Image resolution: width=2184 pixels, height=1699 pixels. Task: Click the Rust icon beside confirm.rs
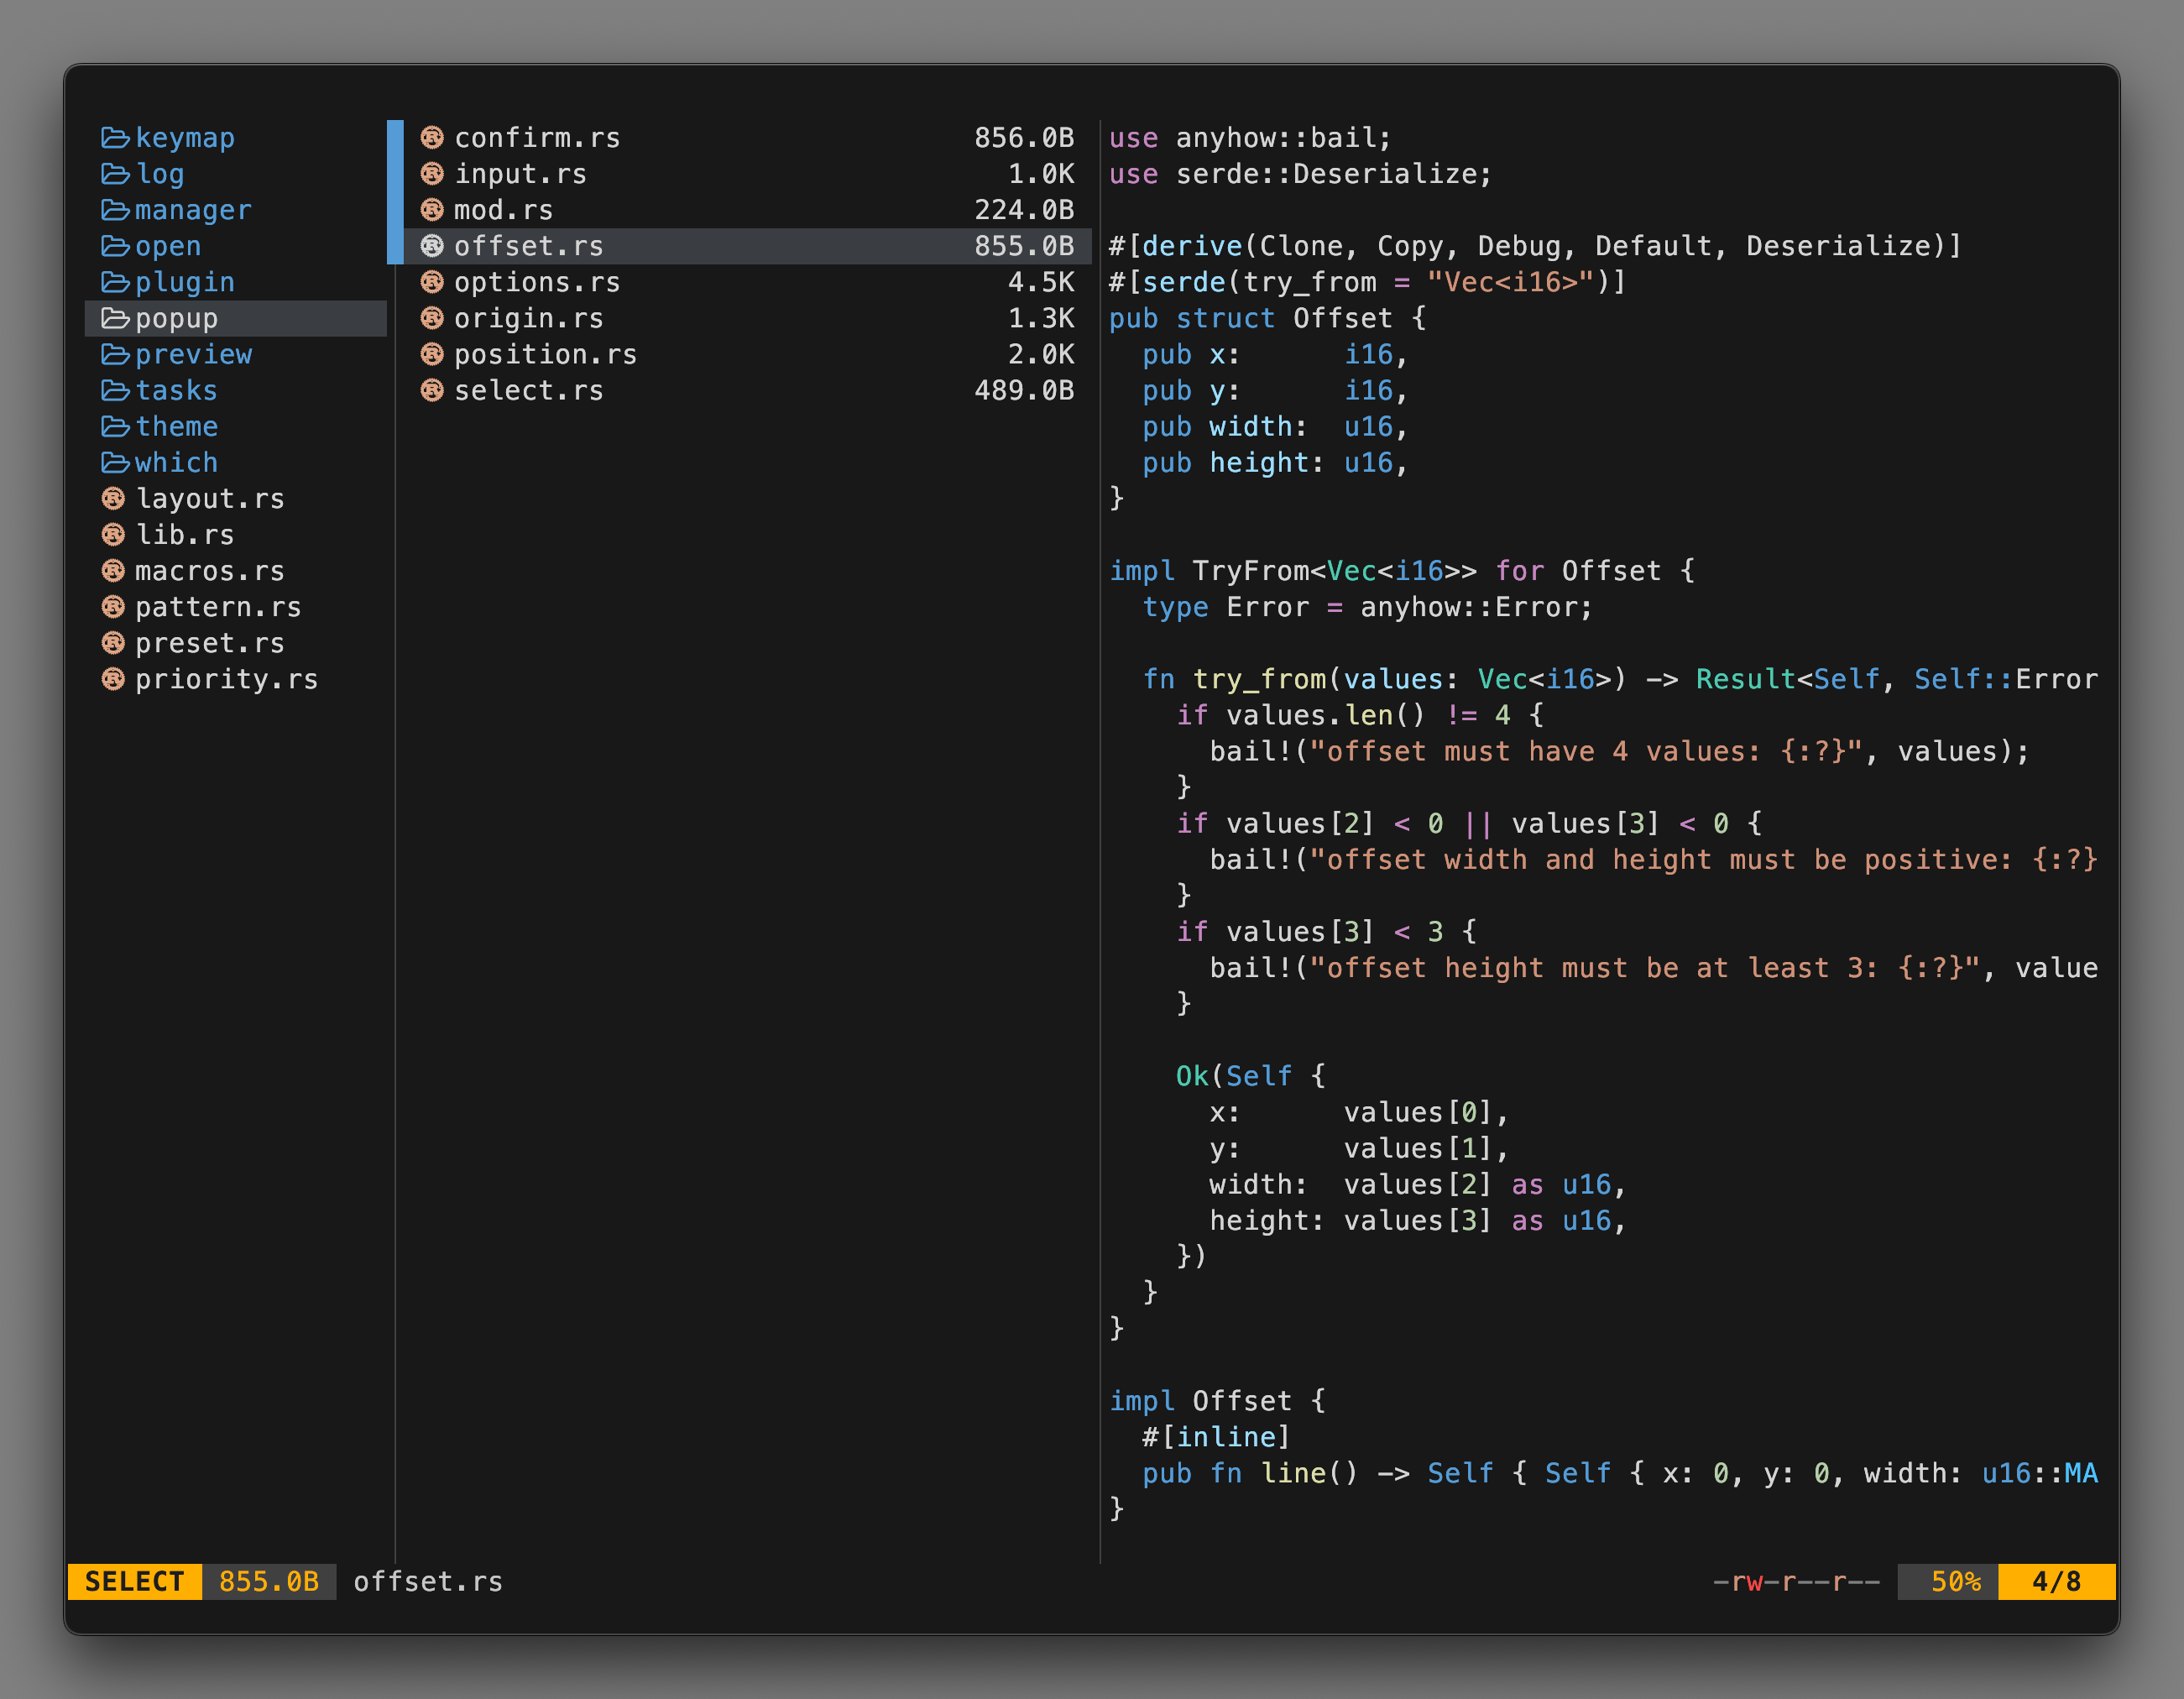[x=432, y=137]
